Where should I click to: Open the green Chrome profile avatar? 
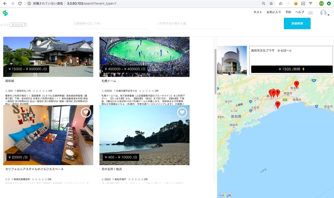(321, 3)
